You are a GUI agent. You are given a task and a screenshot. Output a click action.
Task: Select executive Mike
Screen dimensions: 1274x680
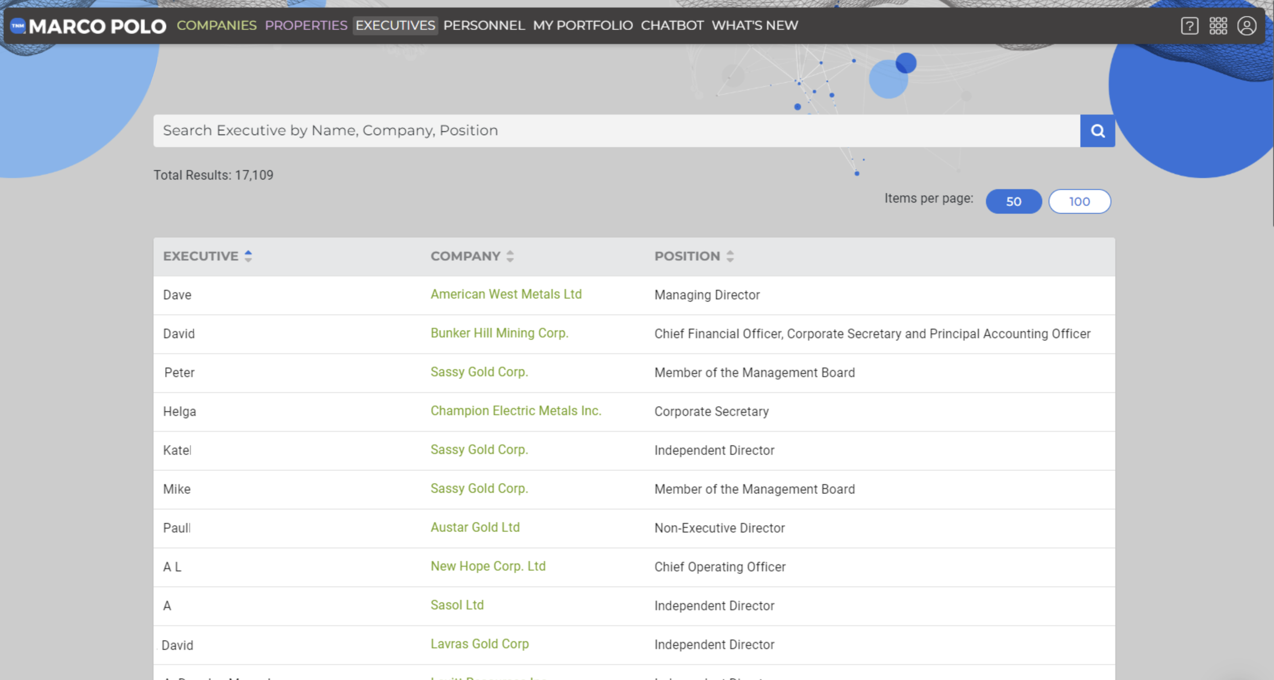pyautogui.click(x=177, y=489)
